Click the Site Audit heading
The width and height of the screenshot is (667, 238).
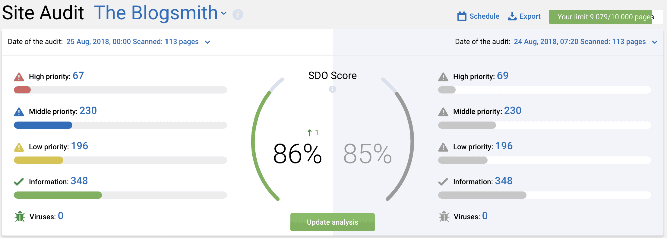pos(43,13)
